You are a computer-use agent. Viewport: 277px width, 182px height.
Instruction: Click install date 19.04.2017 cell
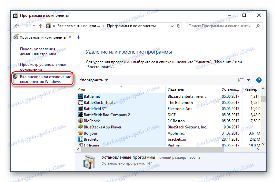pos(231,127)
